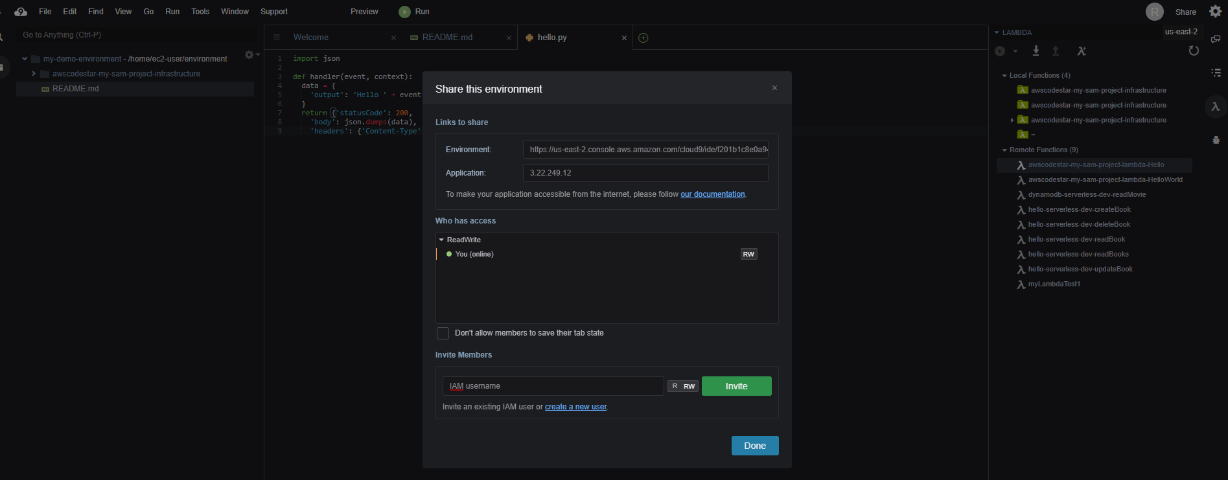Select README.md in the file tree
Screen dimensions: 1228x480
tap(135, 89)
